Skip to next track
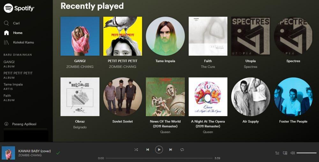Image resolution: width=319 pixels, height=162 pixels. click(170, 150)
